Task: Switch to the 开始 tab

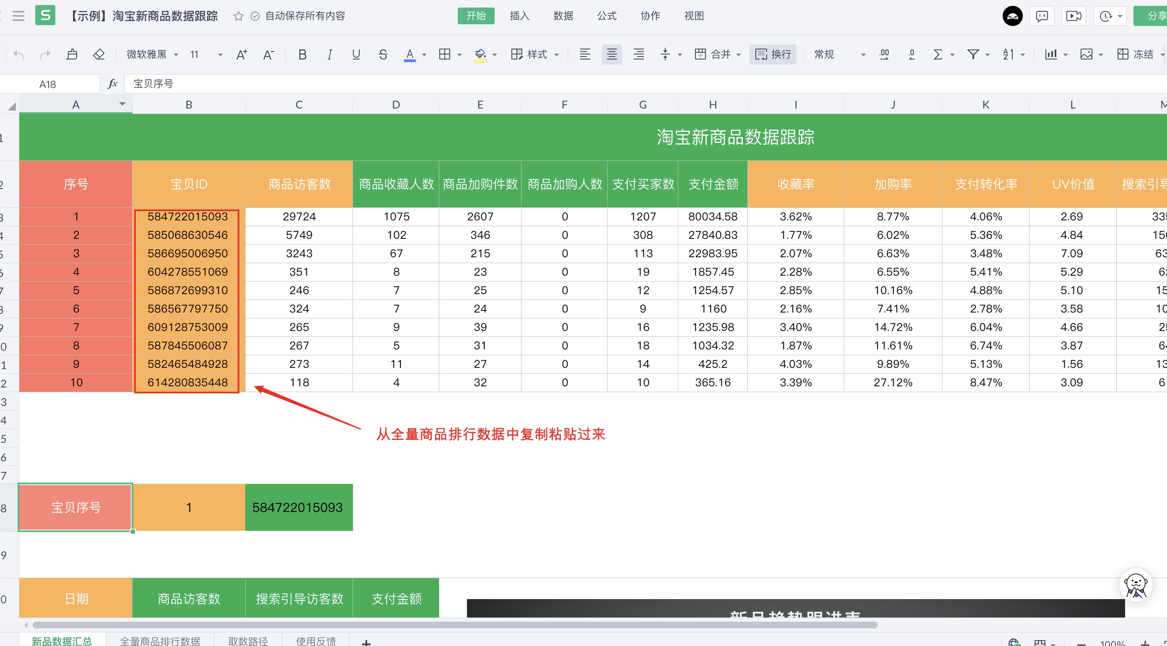Action: pos(476,16)
